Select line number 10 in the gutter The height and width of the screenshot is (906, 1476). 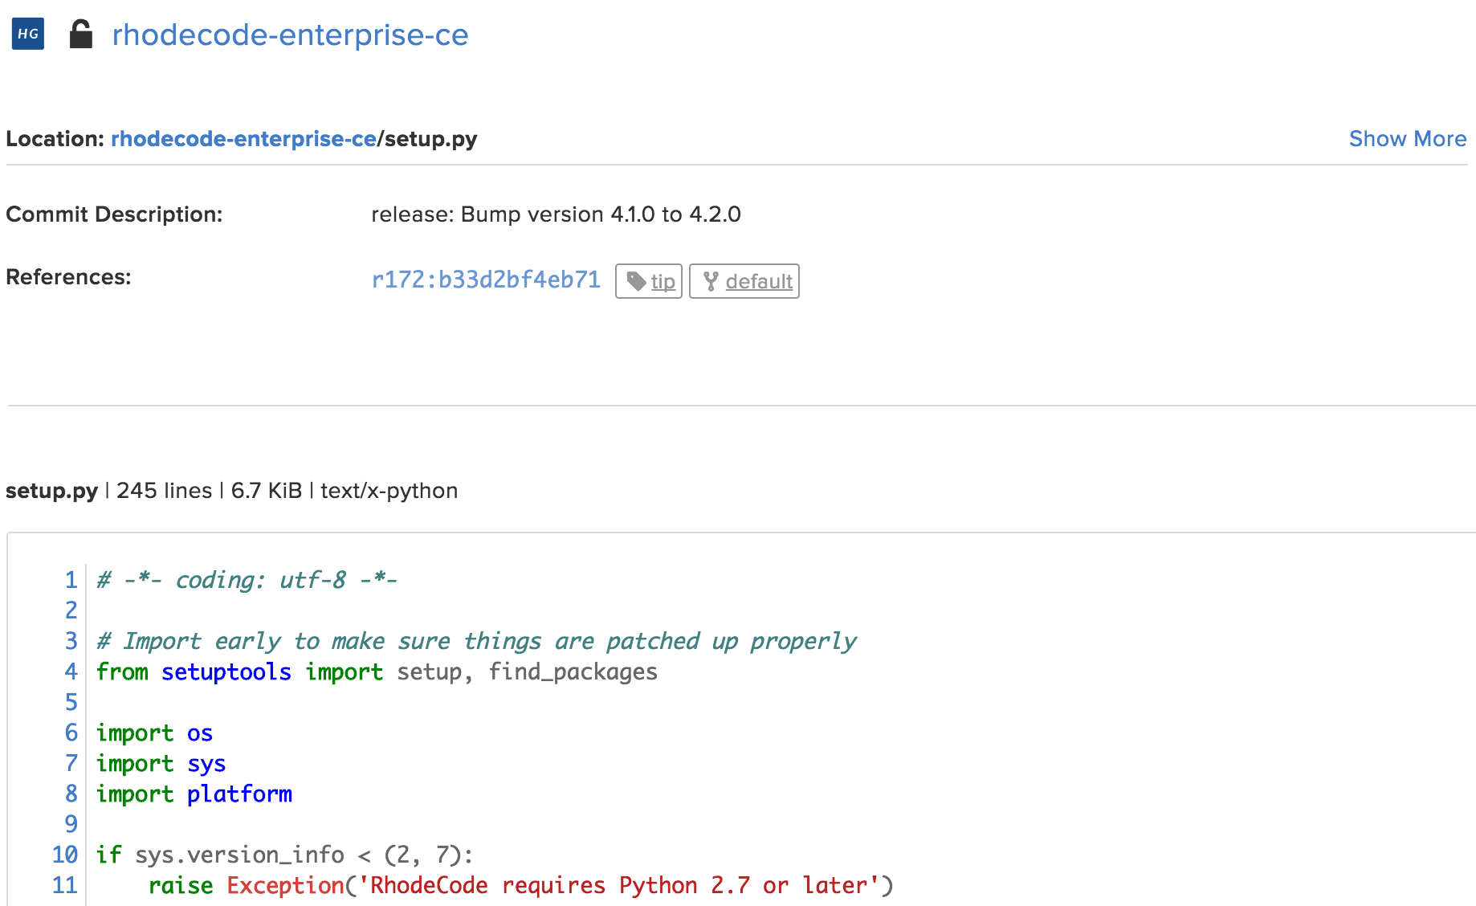pyautogui.click(x=65, y=855)
